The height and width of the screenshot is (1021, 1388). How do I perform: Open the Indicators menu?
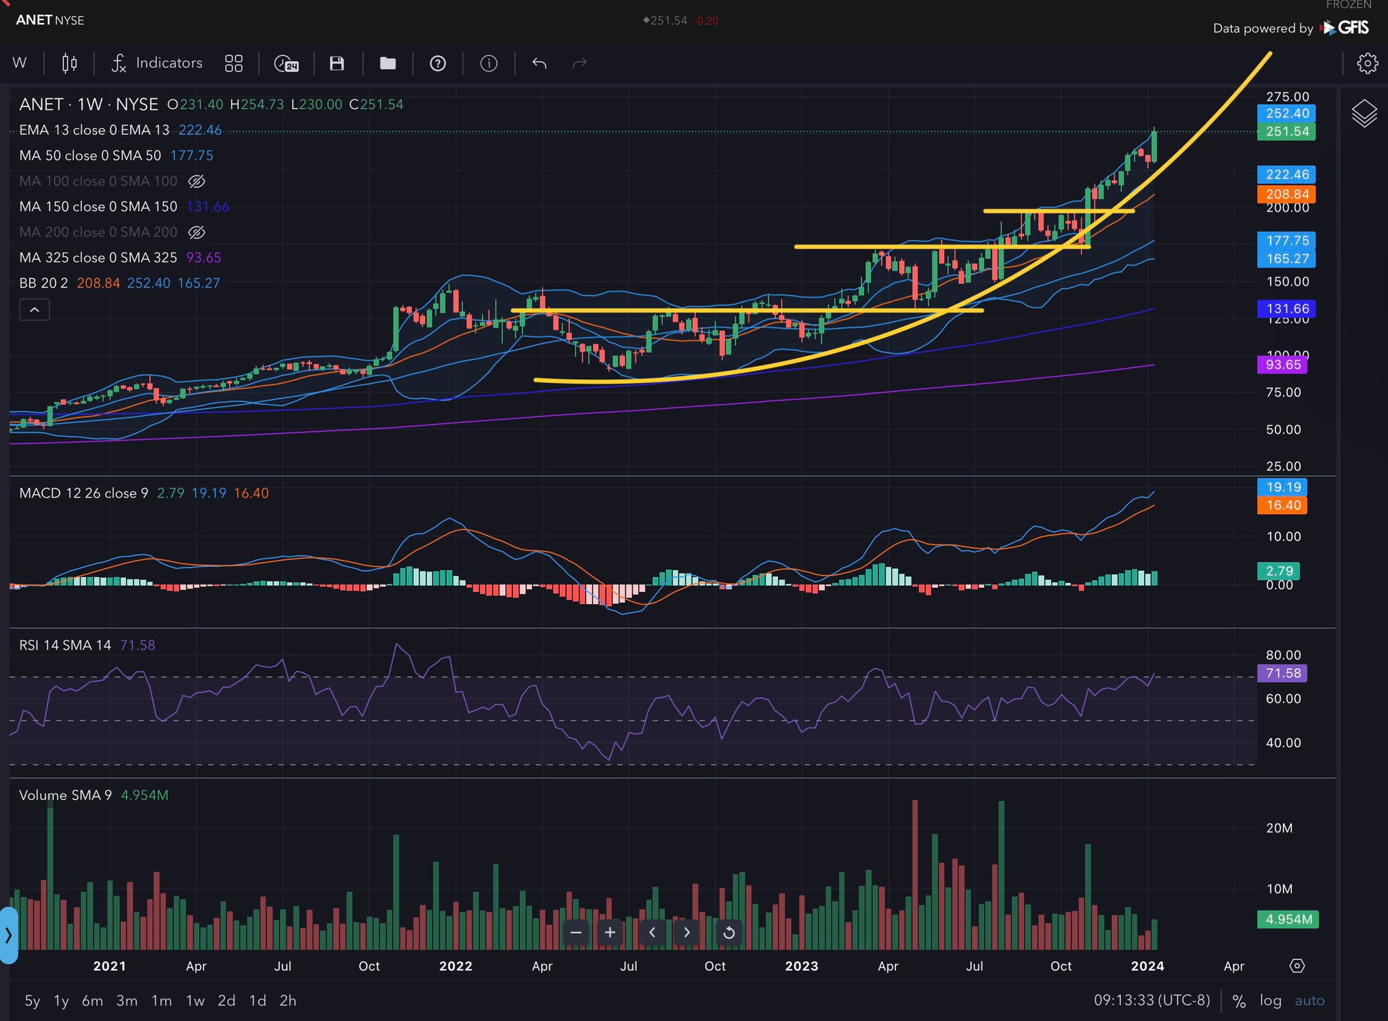pyautogui.click(x=157, y=63)
